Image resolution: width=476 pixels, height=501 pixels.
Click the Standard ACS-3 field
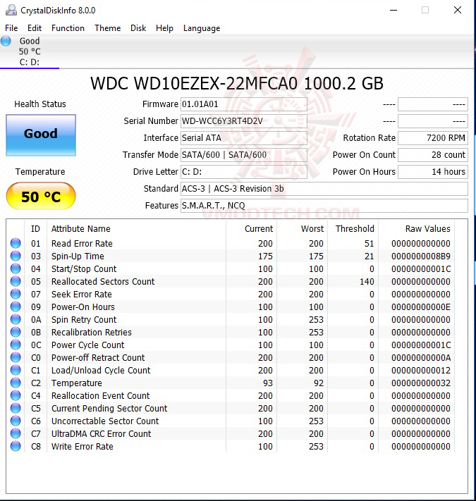[324, 189]
